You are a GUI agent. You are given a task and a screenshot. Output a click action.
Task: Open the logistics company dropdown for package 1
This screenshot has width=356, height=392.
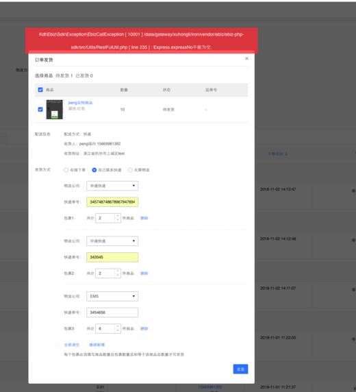coord(112,186)
